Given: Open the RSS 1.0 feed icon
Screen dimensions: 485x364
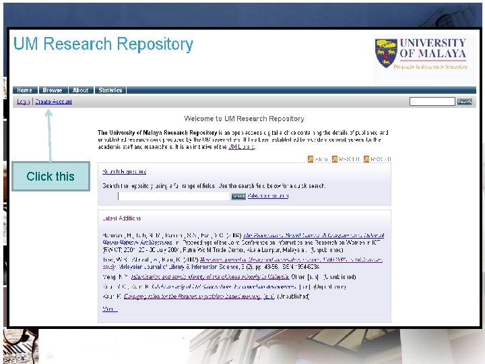Looking at the screenshot, I should point(335,159).
